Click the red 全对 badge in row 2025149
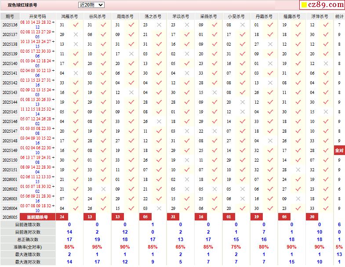The height and width of the screenshot is (267, 345). [339, 151]
